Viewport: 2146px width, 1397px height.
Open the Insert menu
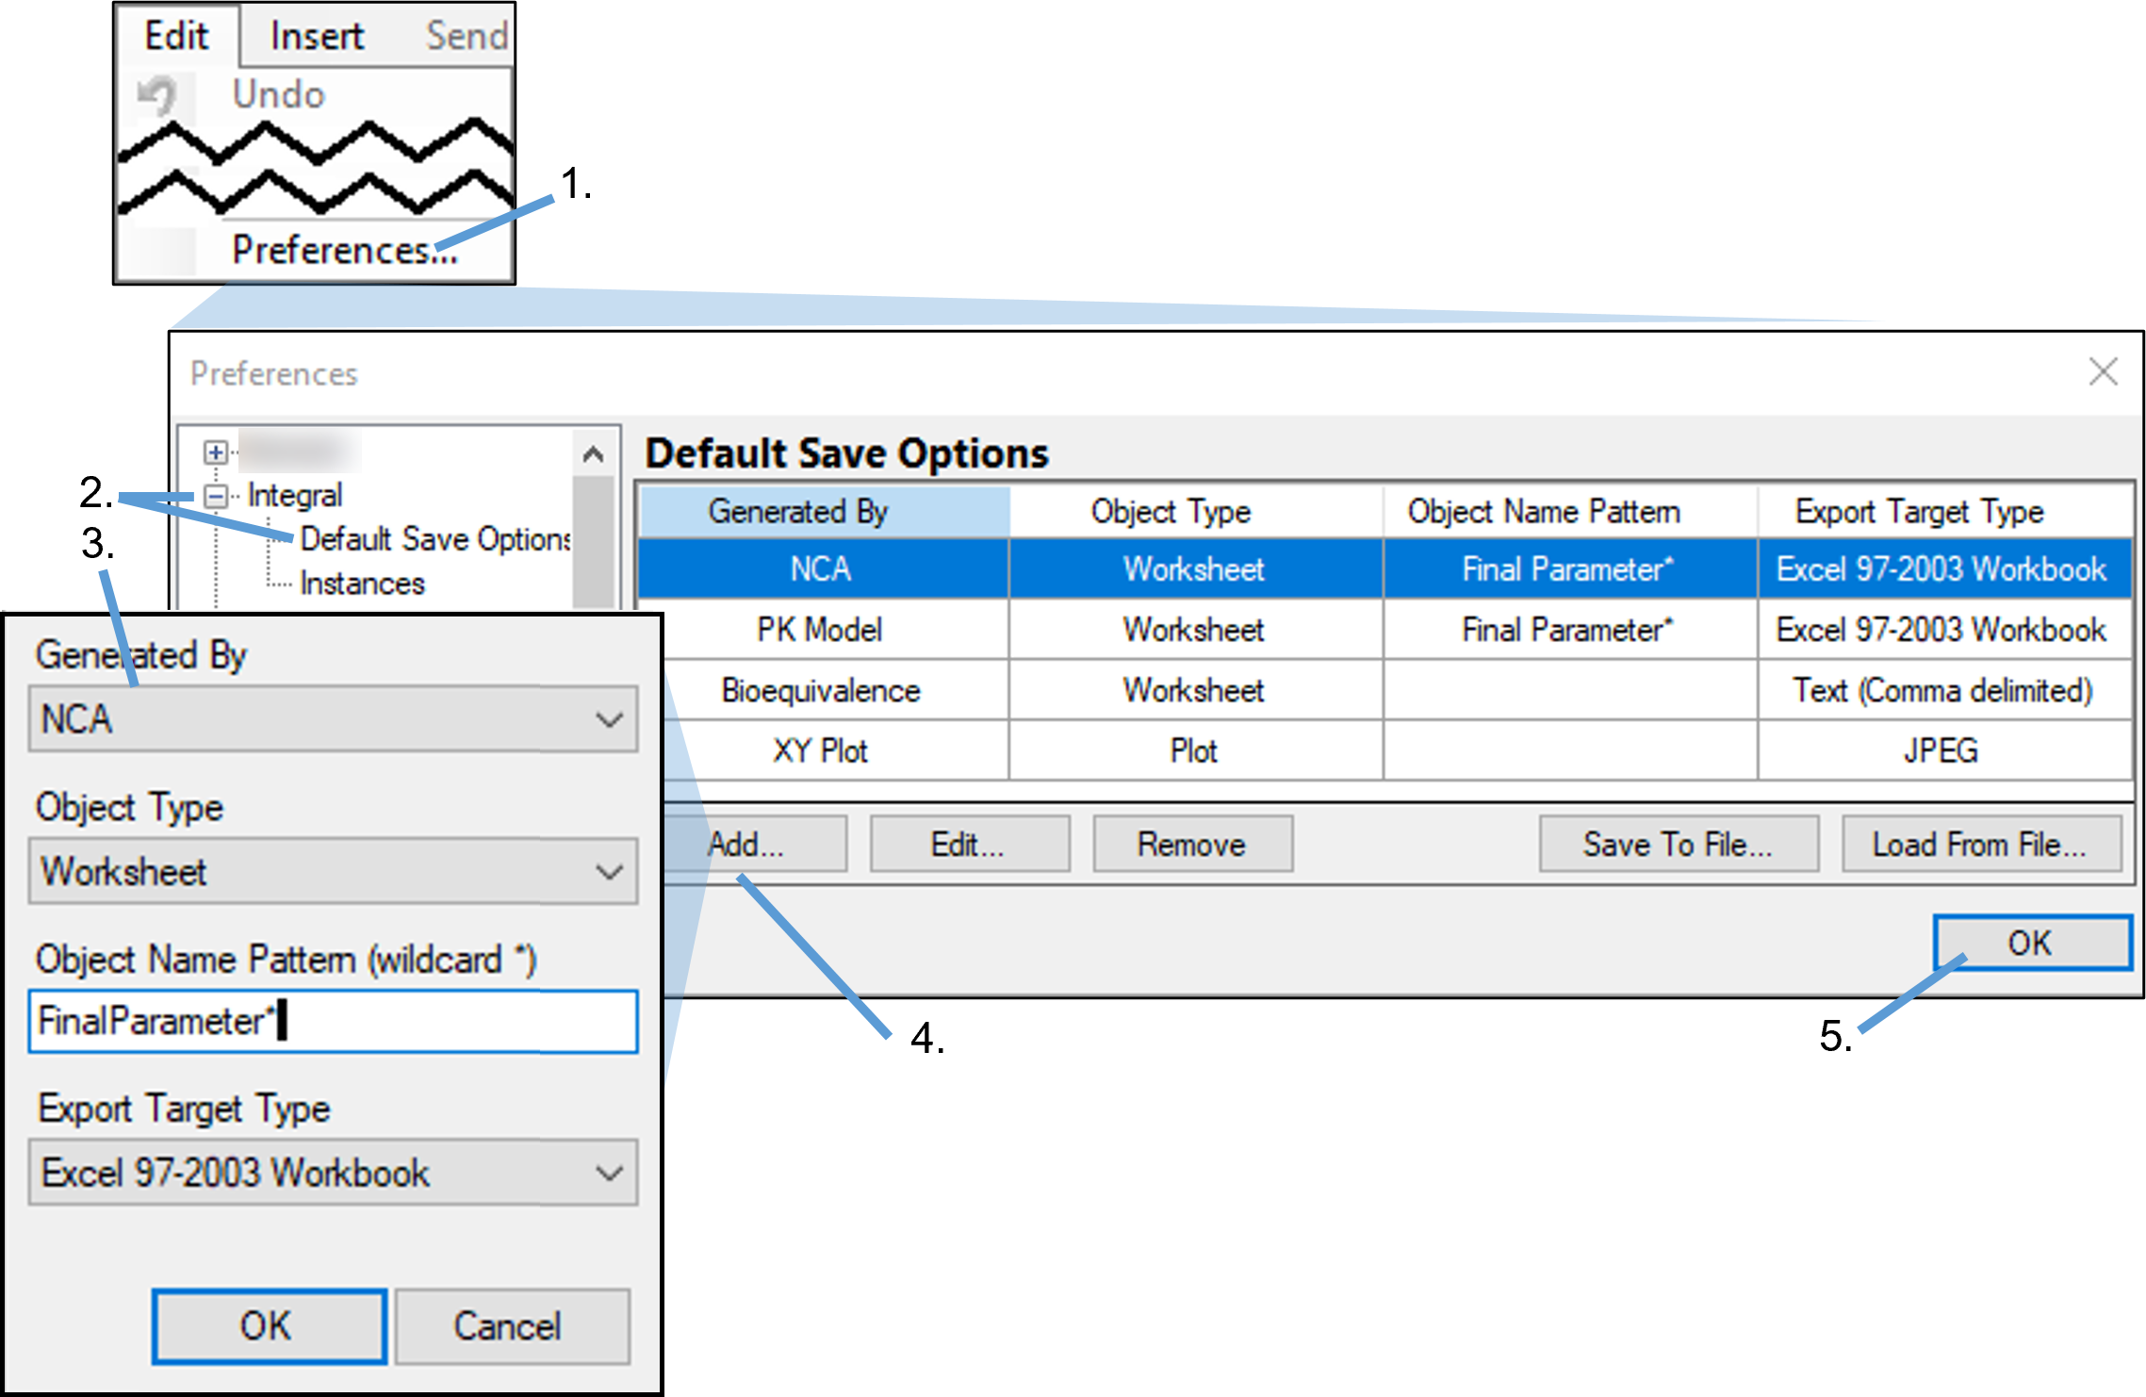pyautogui.click(x=317, y=36)
